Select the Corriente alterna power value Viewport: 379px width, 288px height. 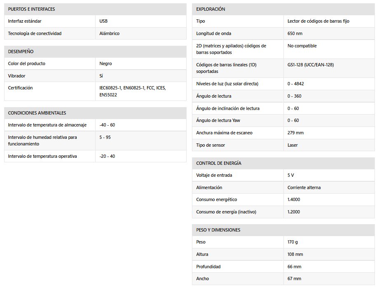pyautogui.click(x=304, y=187)
